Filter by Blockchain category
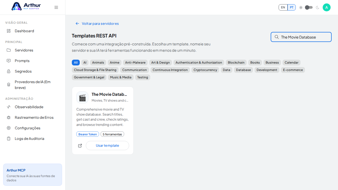Screen dimensions: 338x190 (x=236, y=63)
